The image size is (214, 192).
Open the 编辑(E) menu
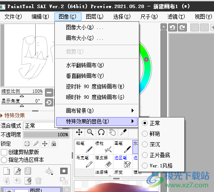(x=40, y=17)
